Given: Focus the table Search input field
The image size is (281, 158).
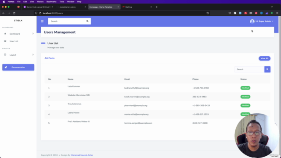Looking at the screenshot, I should [249, 69].
